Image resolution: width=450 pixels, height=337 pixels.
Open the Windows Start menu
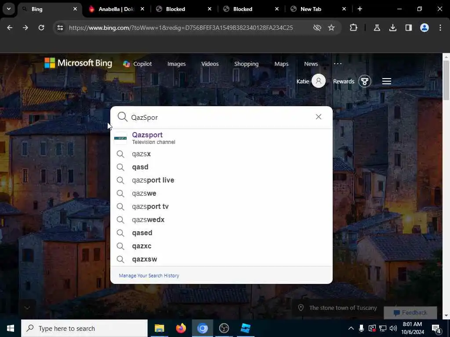coord(11,328)
